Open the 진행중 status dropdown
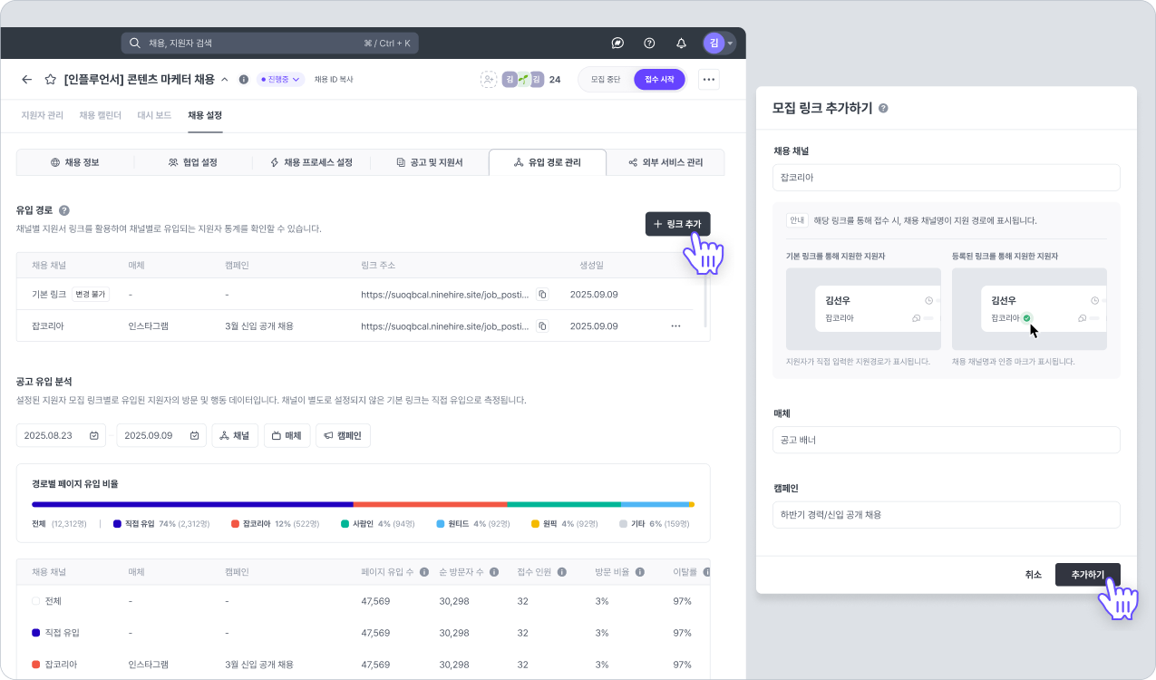Image resolution: width=1156 pixels, height=680 pixels. tap(280, 80)
